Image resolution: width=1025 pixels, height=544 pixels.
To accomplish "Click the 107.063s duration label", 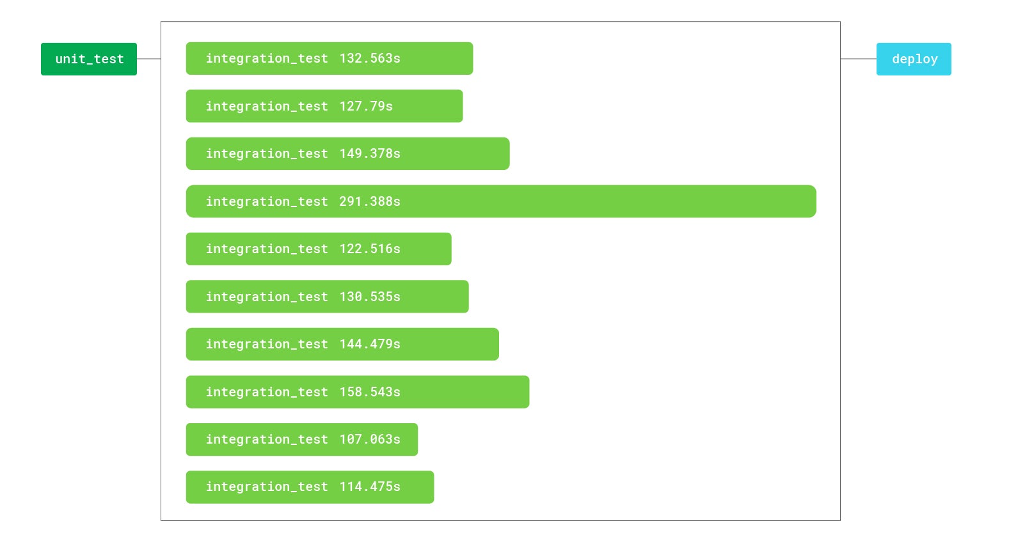I will coord(370,439).
